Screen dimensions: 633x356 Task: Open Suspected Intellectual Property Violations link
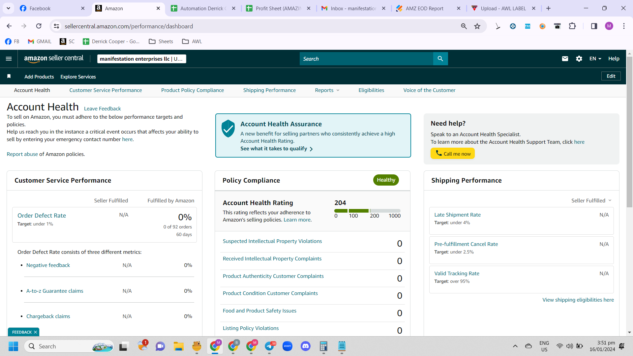(x=272, y=241)
